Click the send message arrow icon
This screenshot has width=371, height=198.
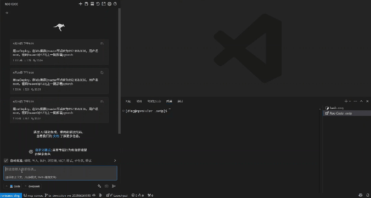[114, 186]
